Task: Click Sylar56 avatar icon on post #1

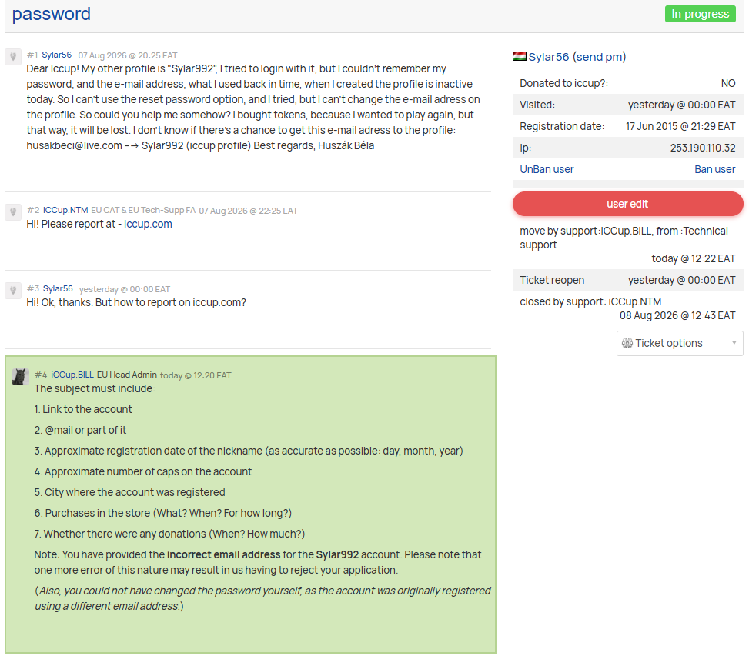Action: click(13, 57)
